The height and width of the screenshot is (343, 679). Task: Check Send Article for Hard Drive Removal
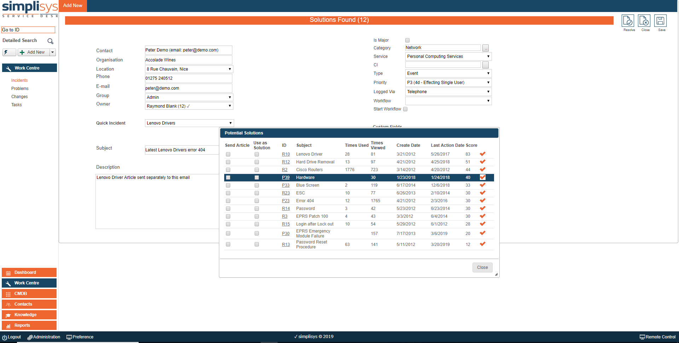pyautogui.click(x=228, y=162)
